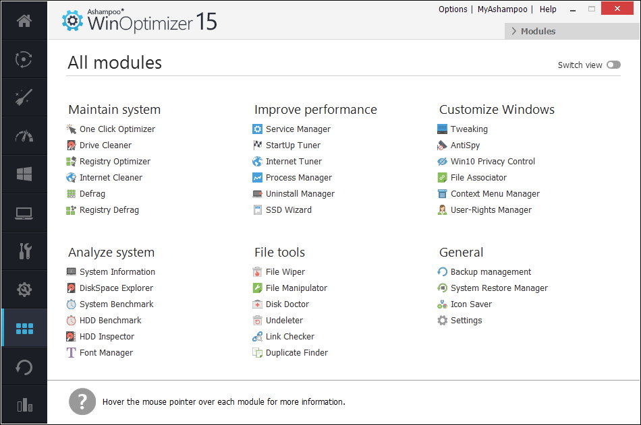Screen dimensions: 641x425
Task: Click the Windows logo sidebar icon
Action: [x=24, y=174]
